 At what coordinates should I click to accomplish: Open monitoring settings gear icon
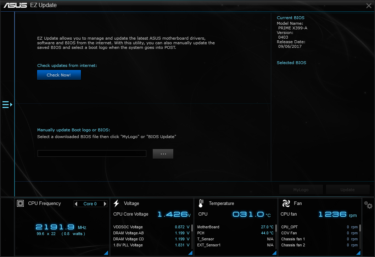(x=368, y=205)
